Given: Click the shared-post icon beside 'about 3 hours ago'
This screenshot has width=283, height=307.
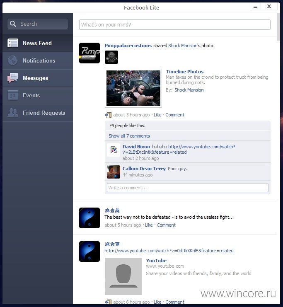Looking at the screenshot, I should 108,115.
